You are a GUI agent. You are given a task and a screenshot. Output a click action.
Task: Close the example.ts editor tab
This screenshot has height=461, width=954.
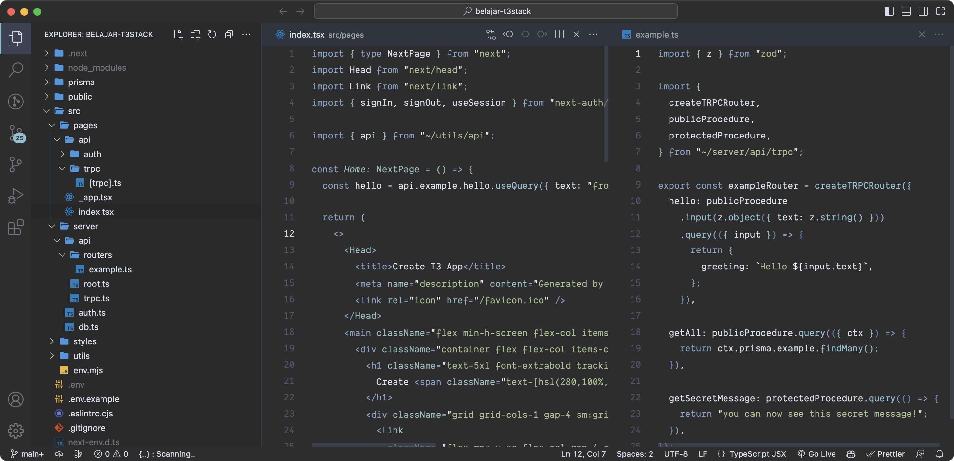point(922,34)
